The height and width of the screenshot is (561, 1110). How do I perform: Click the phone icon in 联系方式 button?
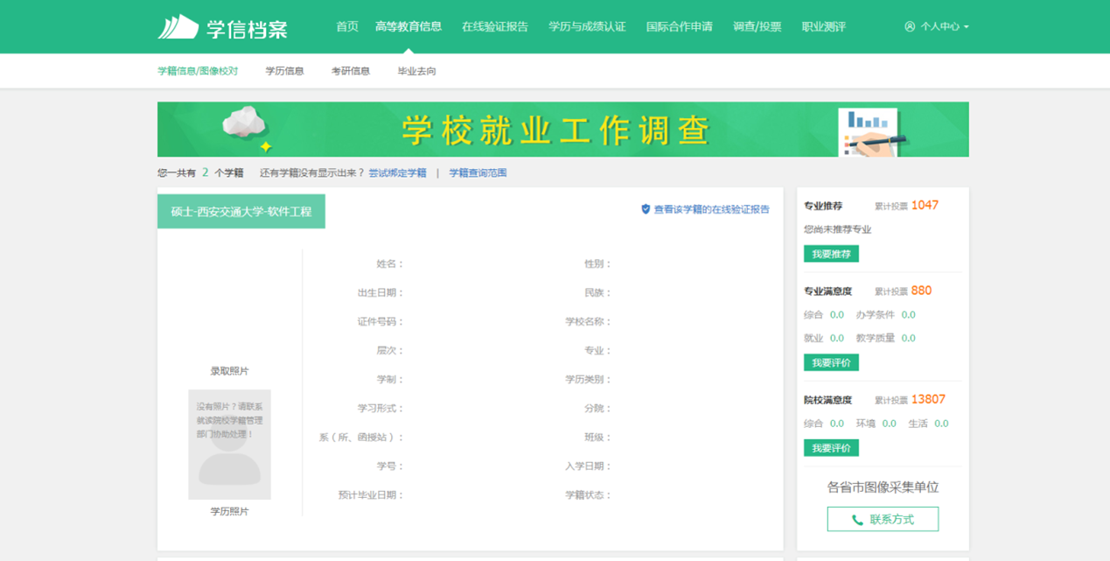(857, 520)
